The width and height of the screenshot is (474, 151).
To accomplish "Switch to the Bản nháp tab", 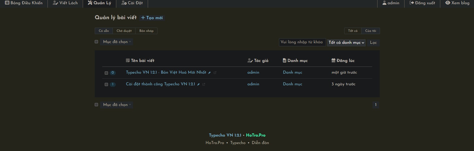I will [x=146, y=31].
